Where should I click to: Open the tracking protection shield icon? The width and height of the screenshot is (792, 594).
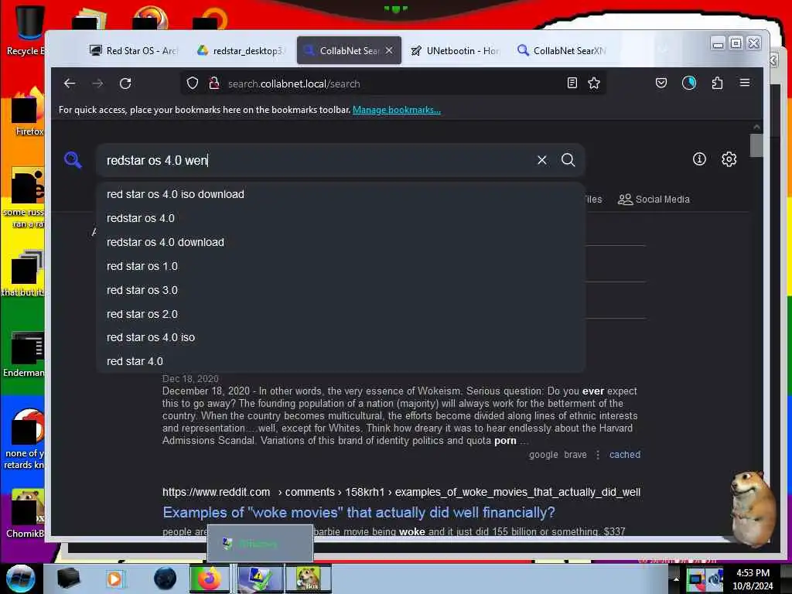tap(193, 84)
